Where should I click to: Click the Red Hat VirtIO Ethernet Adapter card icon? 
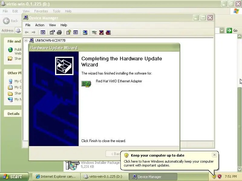coord(86,84)
